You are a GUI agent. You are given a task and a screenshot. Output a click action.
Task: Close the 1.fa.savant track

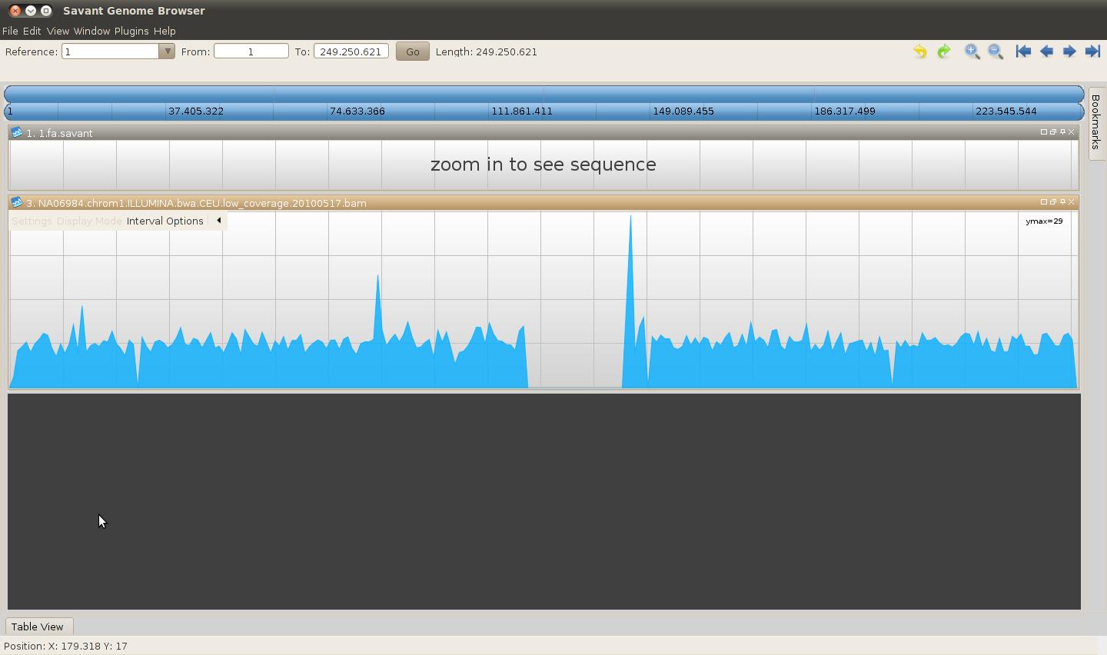(x=1072, y=132)
